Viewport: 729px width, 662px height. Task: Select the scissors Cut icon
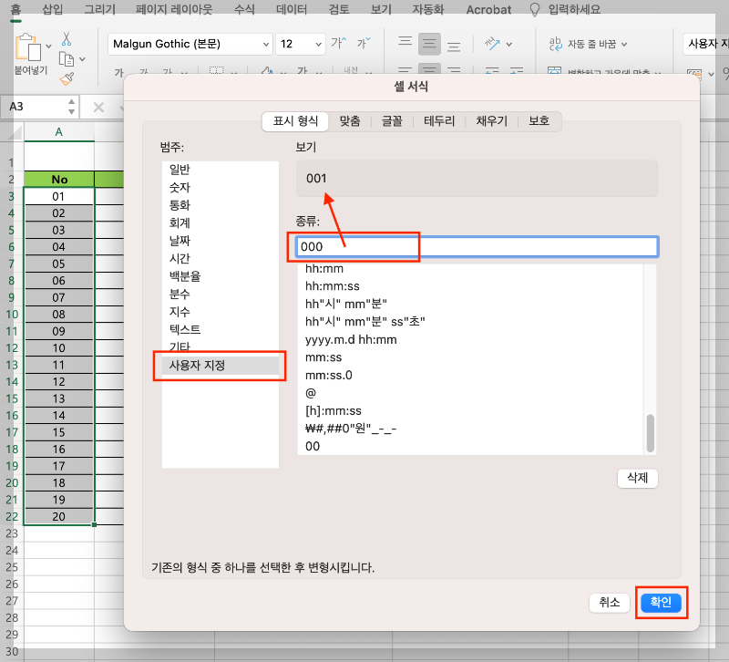[66, 40]
